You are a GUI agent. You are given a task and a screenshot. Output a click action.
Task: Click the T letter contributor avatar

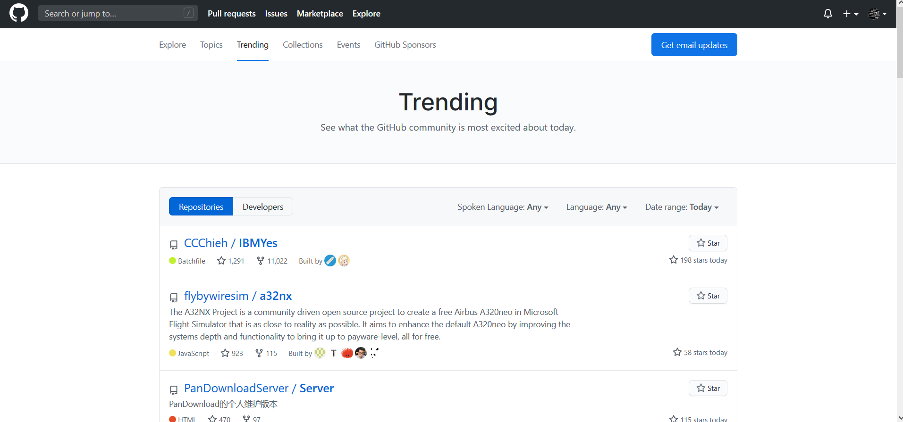pyautogui.click(x=334, y=353)
